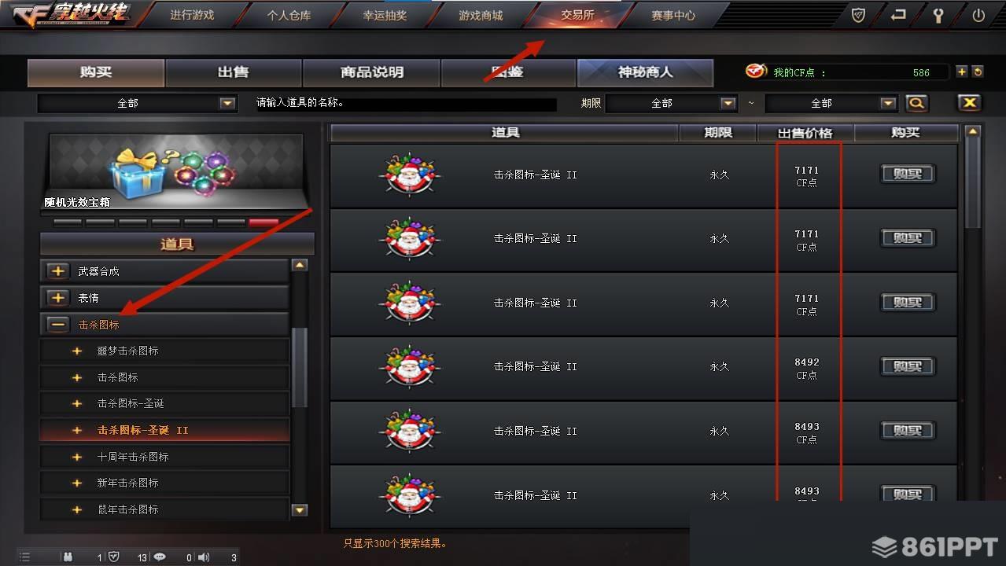Screen dimensions: 1006x566
Task: Open the 神秘商人 tab
Action: point(645,72)
